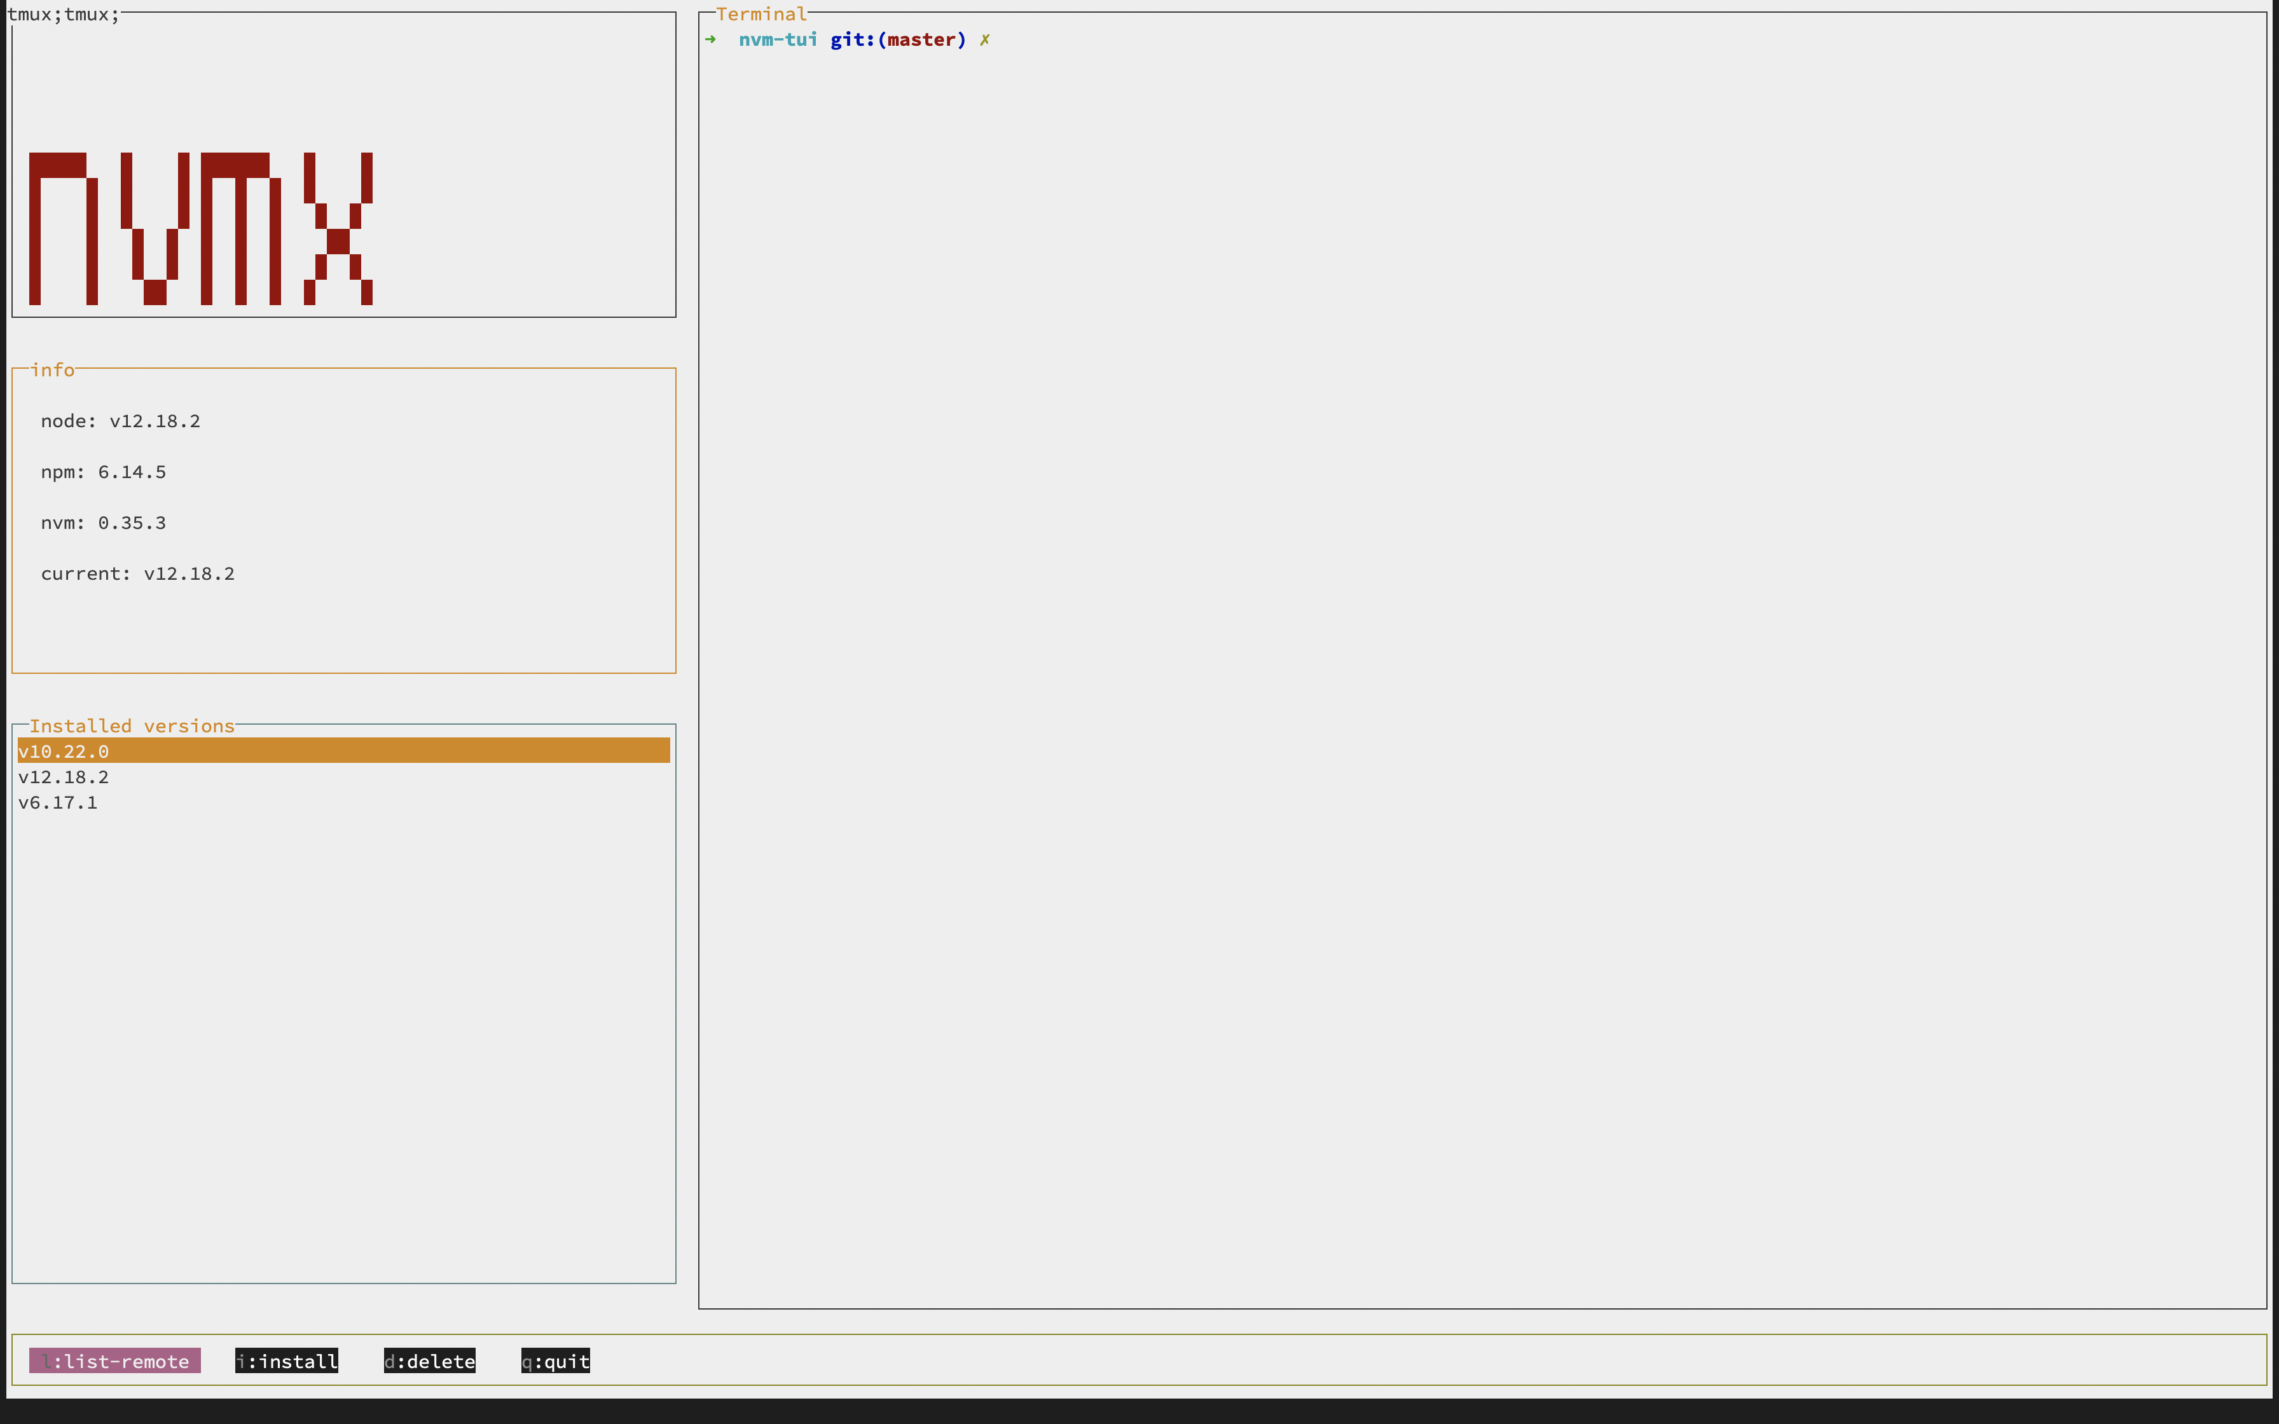Image resolution: width=2279 pixels, height=1424 pixels.
Task: Select v10.22.0 in Installed versions
Action: 64,751
